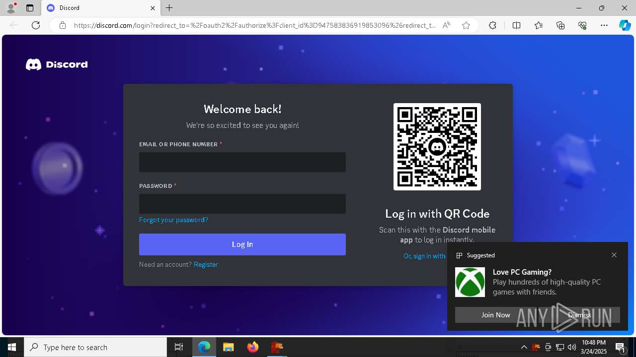Viewport: 636px width, 357px height.
Task: Click Join Now in the notification
Action: click(495, 315)
